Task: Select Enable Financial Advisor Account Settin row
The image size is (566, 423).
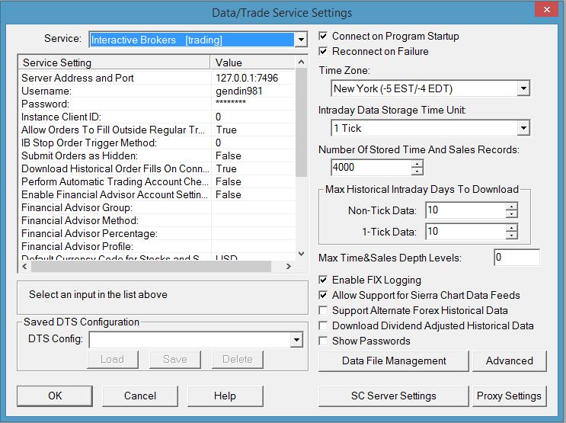Action: click(157, 195)
